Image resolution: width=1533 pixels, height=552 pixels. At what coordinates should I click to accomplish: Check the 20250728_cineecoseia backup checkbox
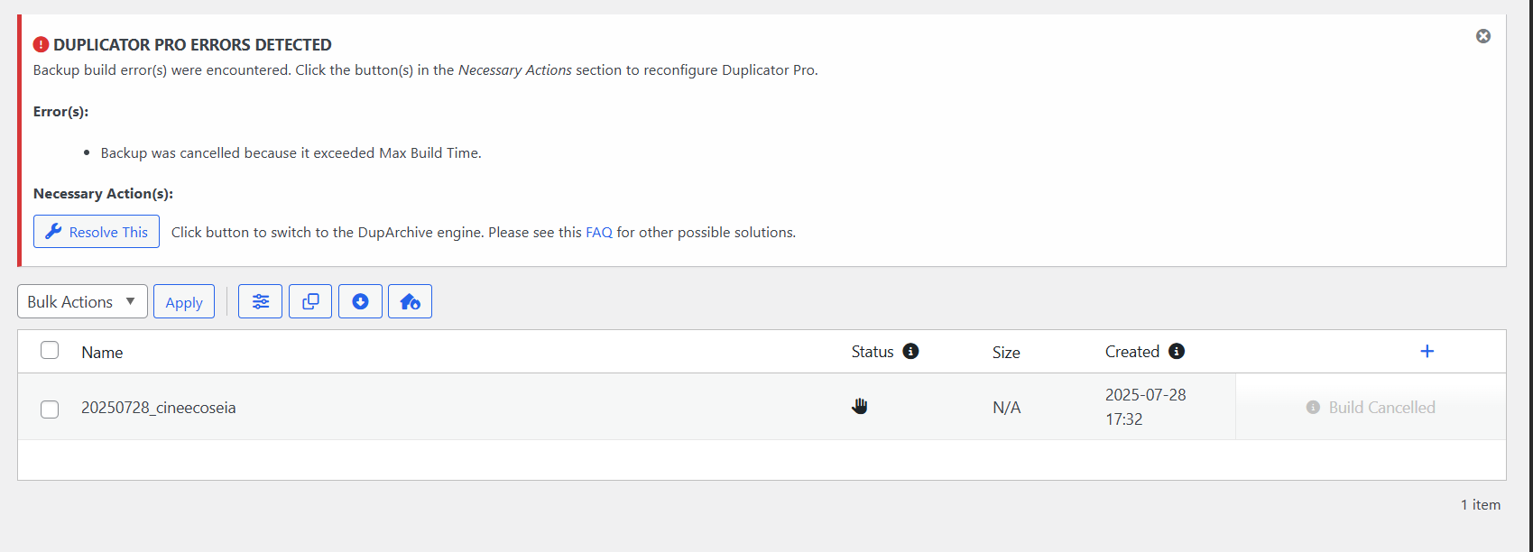(x=50, y=409)
